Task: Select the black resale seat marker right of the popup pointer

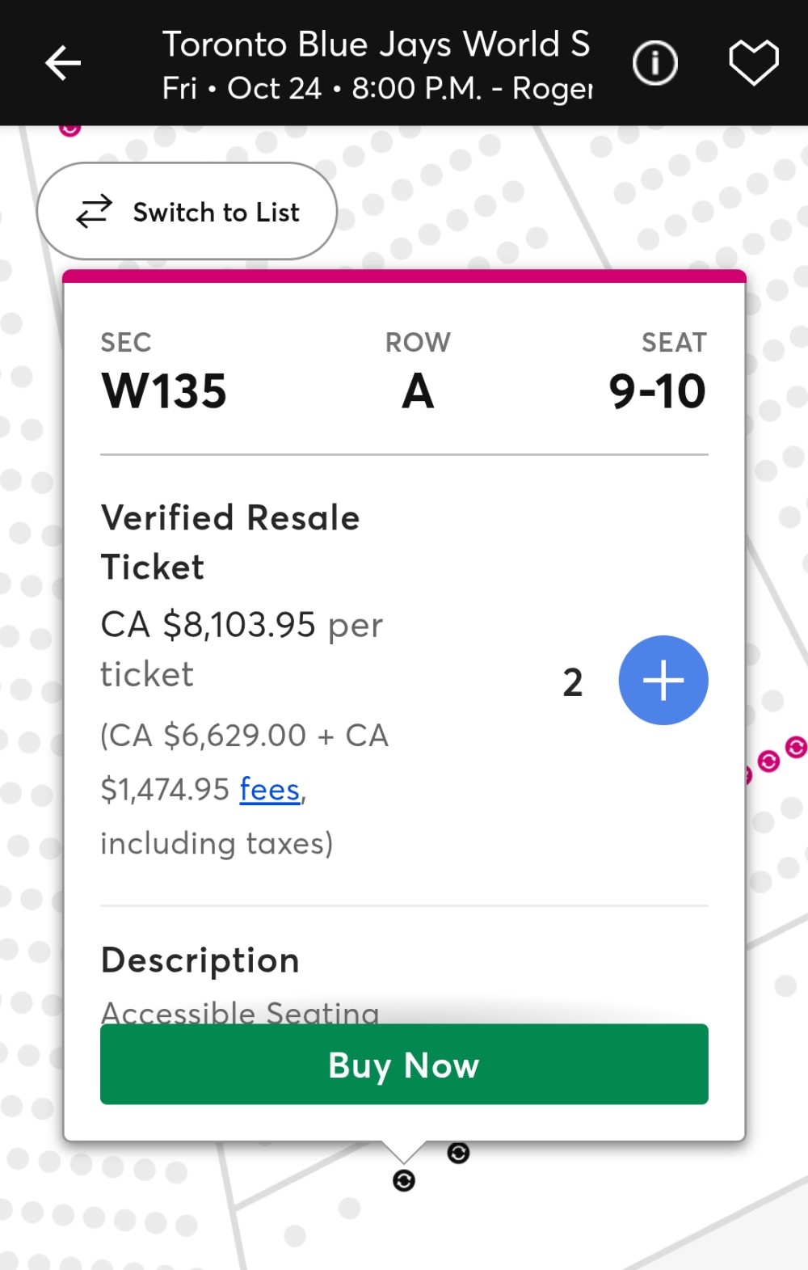Action: tap(458, 1154)
